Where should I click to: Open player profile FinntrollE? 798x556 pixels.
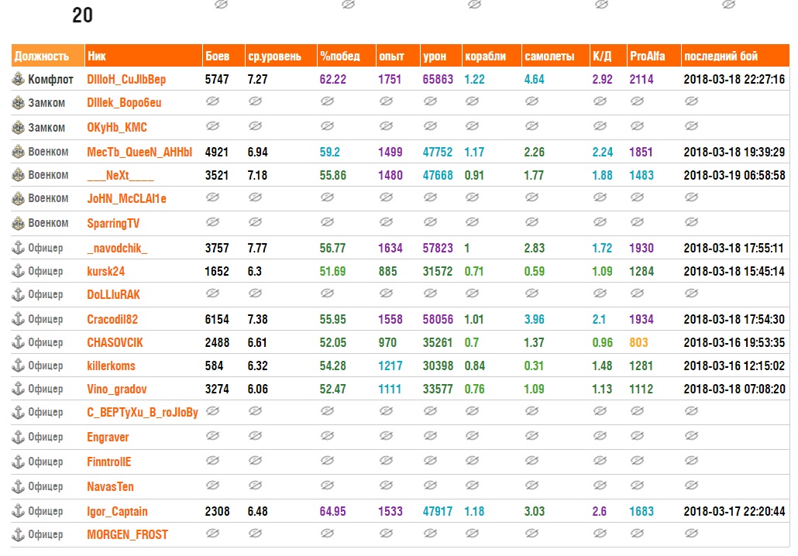pyautogui.click(x=109, y=462)
